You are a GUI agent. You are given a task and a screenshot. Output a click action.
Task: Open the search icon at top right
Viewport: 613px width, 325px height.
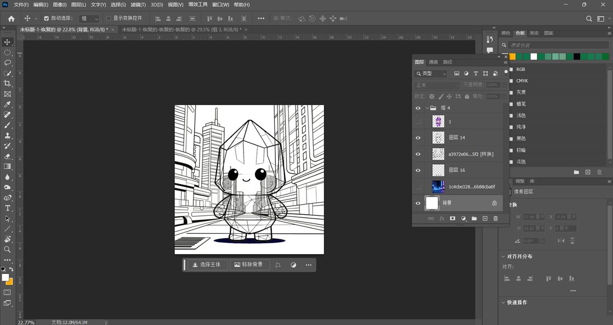pos(589,18)
